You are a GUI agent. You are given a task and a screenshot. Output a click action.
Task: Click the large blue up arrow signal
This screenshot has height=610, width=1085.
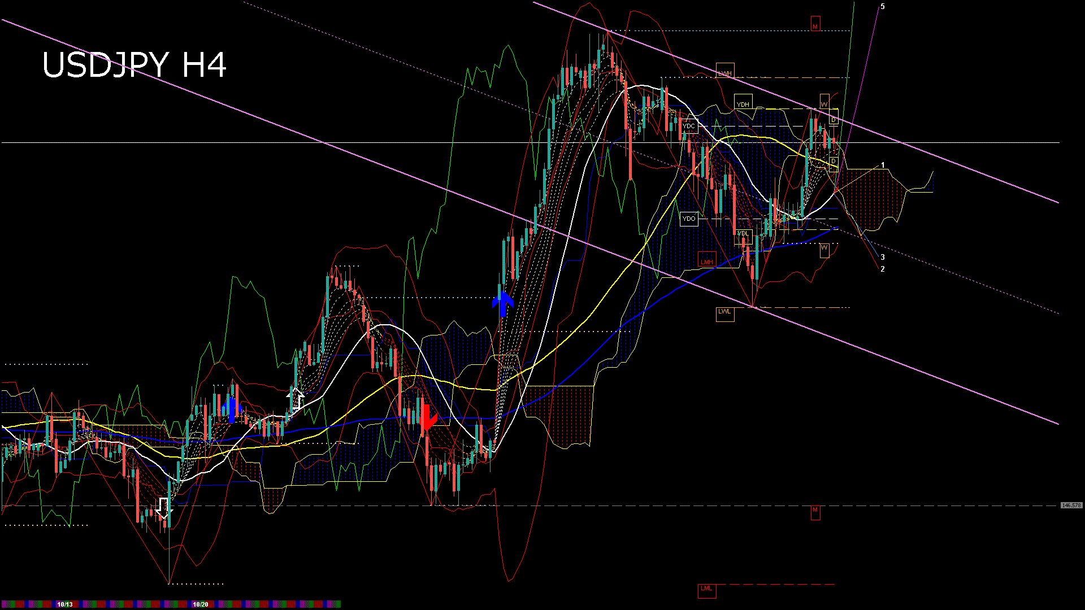502,303
